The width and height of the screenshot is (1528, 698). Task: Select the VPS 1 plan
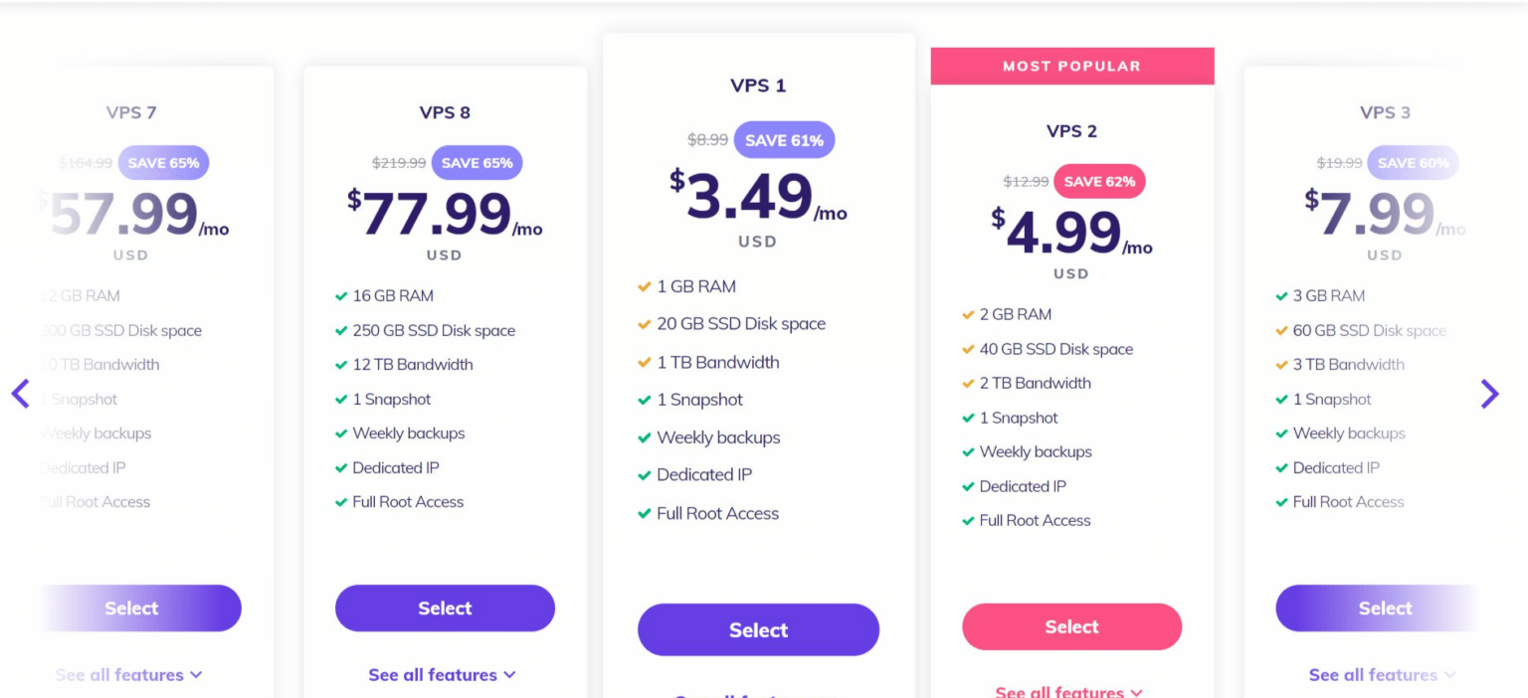coord(758,629)
